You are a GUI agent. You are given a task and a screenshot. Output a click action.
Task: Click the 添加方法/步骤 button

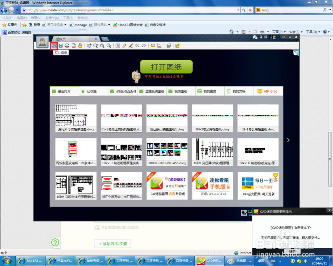113,244
